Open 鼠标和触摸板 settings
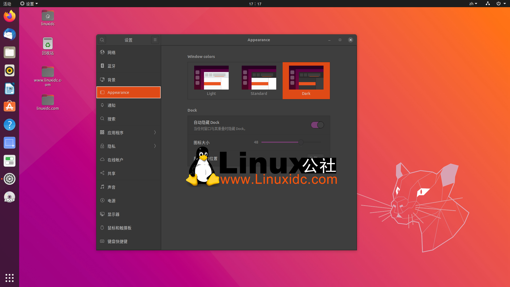Image resolution: width=510 pixels, height=287 pixels. pyautogui.click(x=119, y=228)
